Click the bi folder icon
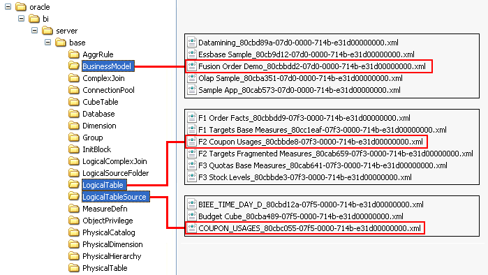This screenshot has height=275, width=488. tap(34, 19)
